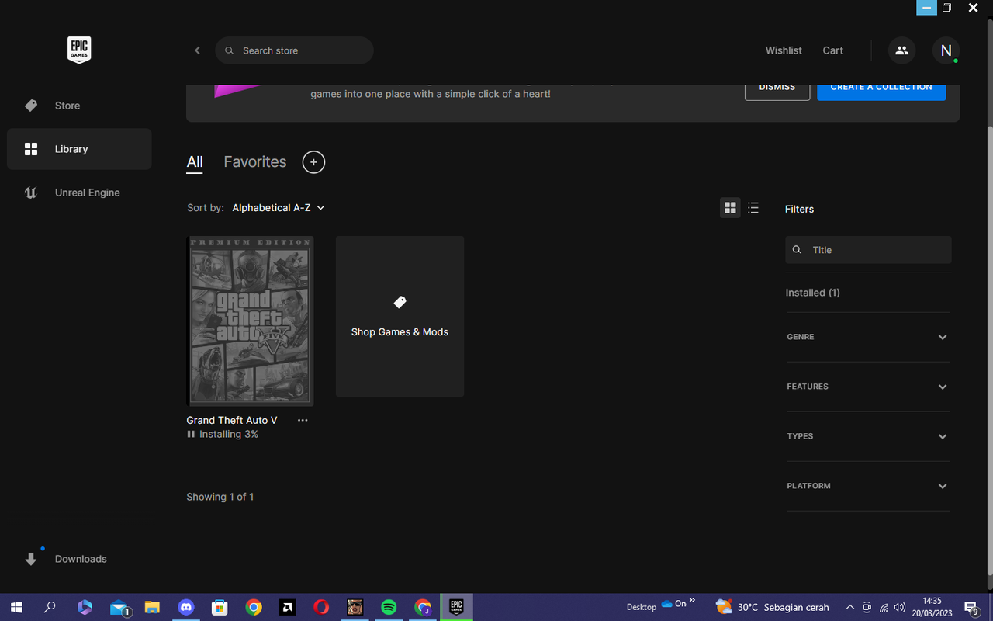The width and height of the screenshot is (993, 621).
Task: Open the Windows notification center
Action: [x=971, y=607]
